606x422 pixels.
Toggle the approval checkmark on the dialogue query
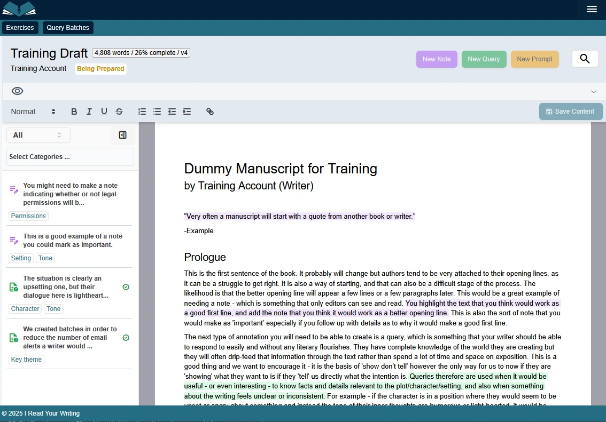(x=126, y=286)
